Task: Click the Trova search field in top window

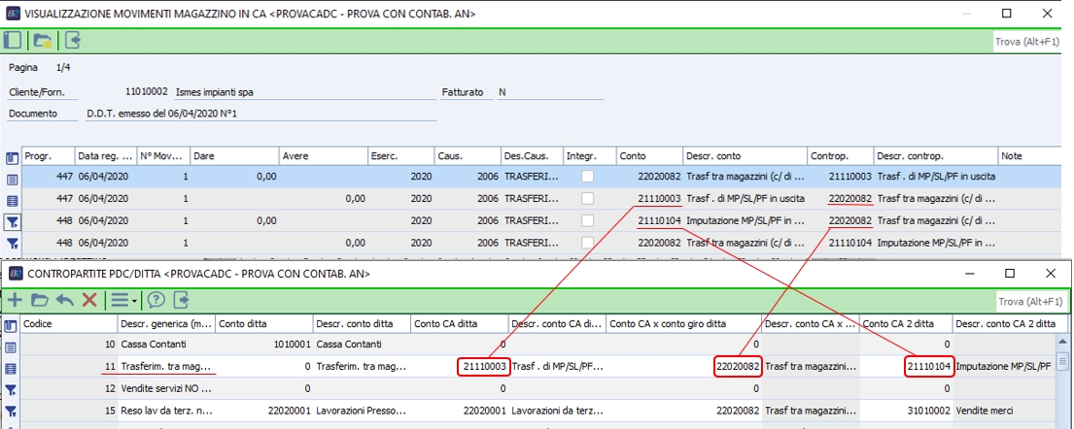Action: pyautogui.click(x=1028, y=43)
